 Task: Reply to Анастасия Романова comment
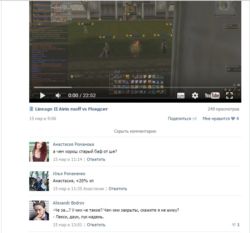tap(96, 159)
